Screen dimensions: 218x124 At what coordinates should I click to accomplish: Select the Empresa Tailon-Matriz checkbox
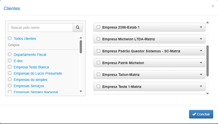(x=99, y=74)
